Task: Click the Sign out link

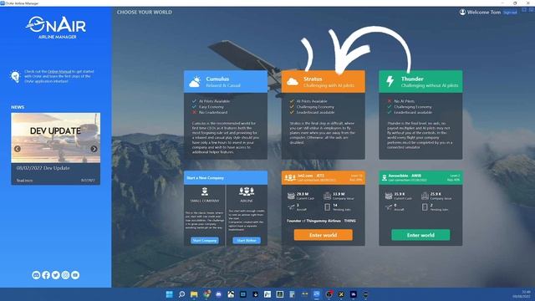Action: (510, 13)
